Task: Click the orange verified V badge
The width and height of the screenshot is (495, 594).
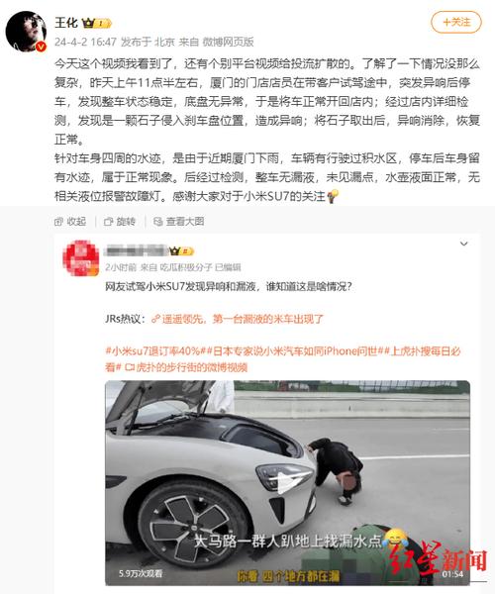Action: pos(41,47)
